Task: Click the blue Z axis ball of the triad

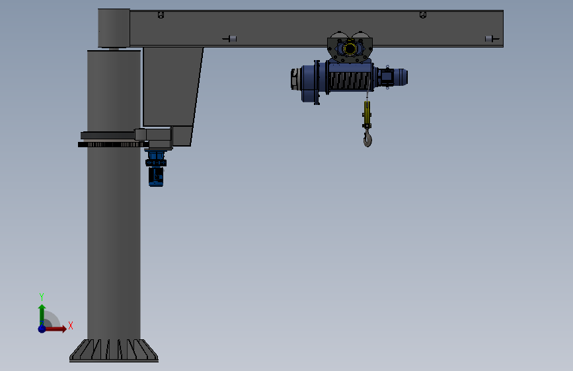Action: pos(42,329)
